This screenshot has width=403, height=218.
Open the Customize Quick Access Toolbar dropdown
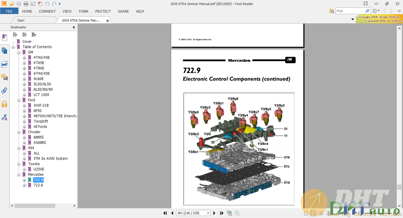[60, 4]
